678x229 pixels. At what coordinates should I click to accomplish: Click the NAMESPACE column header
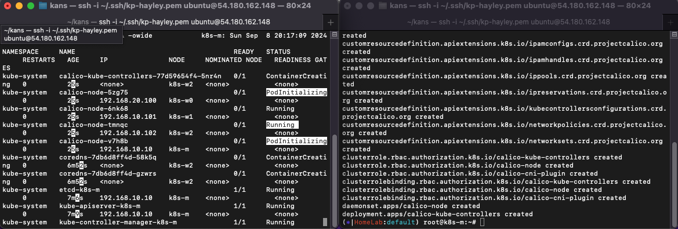20,52
